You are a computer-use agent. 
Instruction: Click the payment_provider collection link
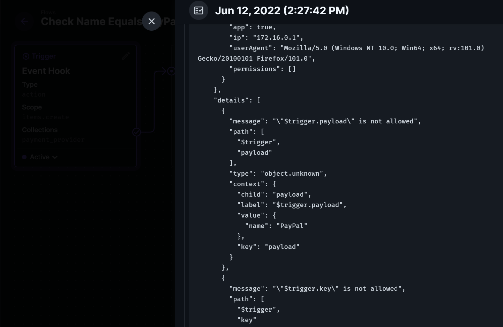pyautogui.click(x=53, y=139)
